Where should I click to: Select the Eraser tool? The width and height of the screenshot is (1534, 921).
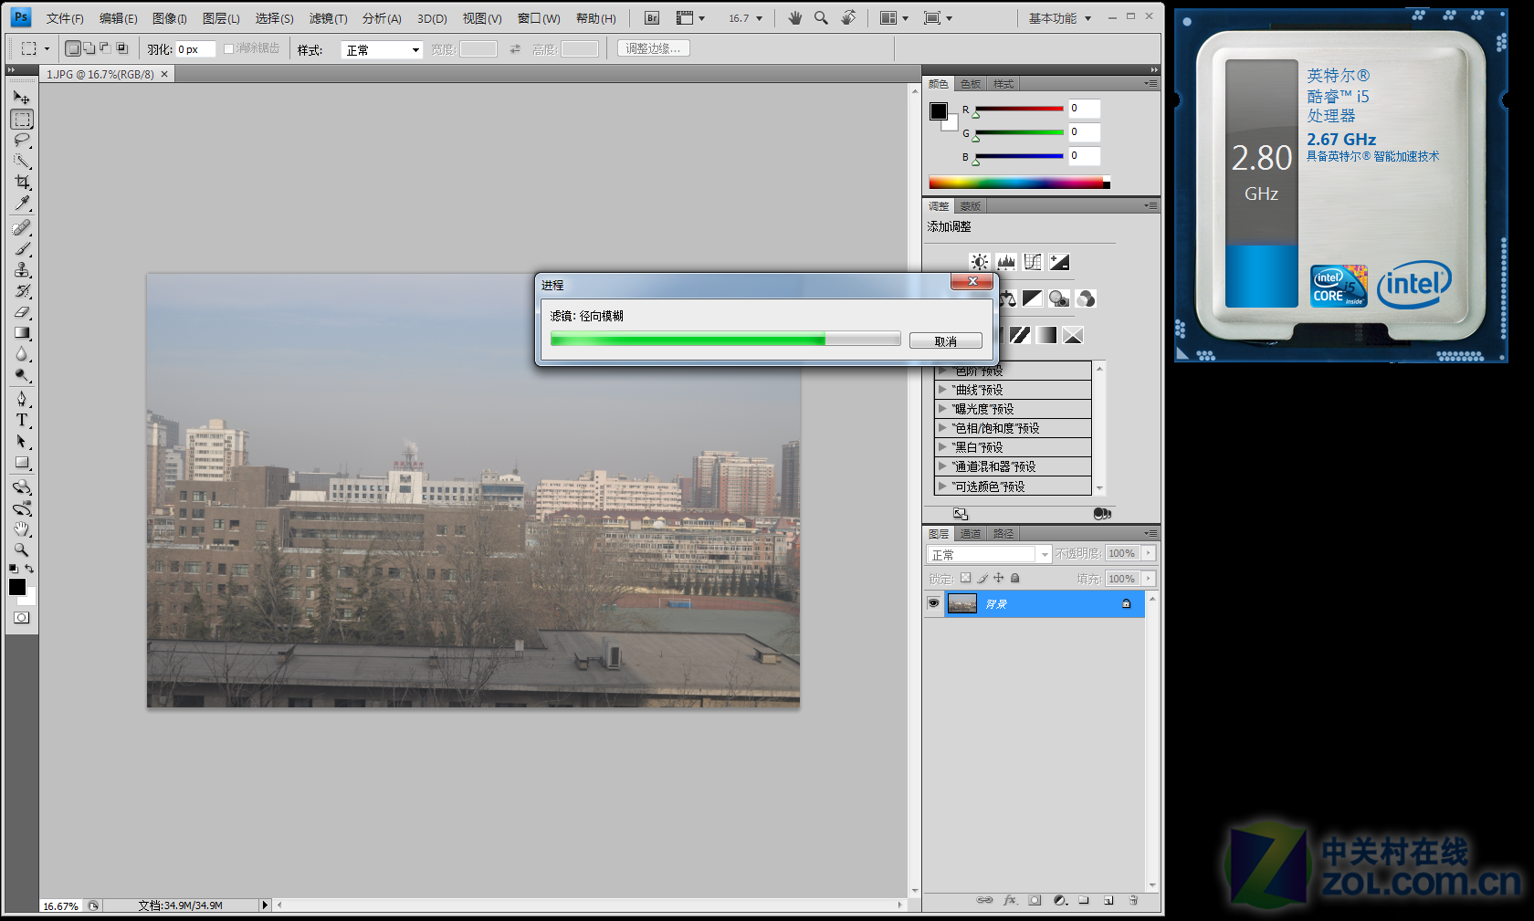(x=22, y=312)
